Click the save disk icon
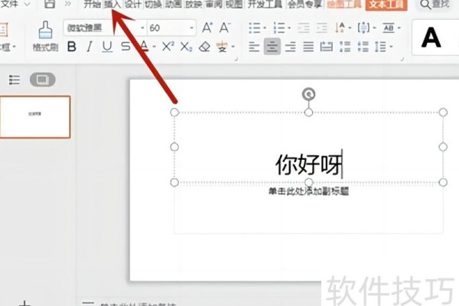The image size is (459, 306). 50,4
